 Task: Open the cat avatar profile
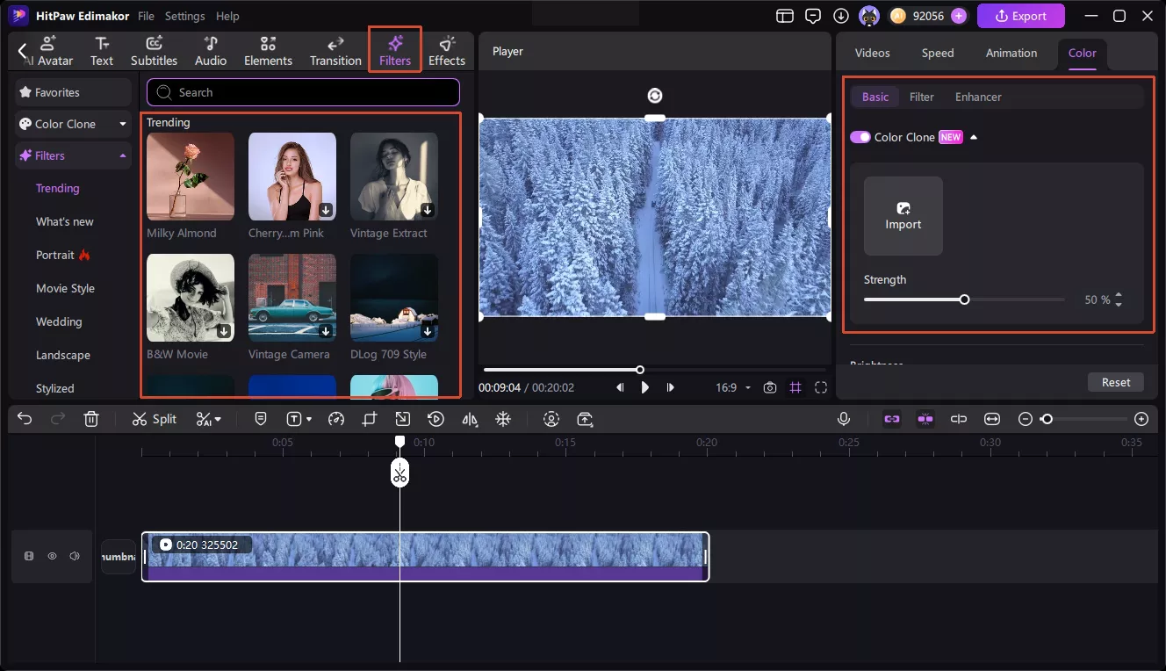tap(869, 16)
